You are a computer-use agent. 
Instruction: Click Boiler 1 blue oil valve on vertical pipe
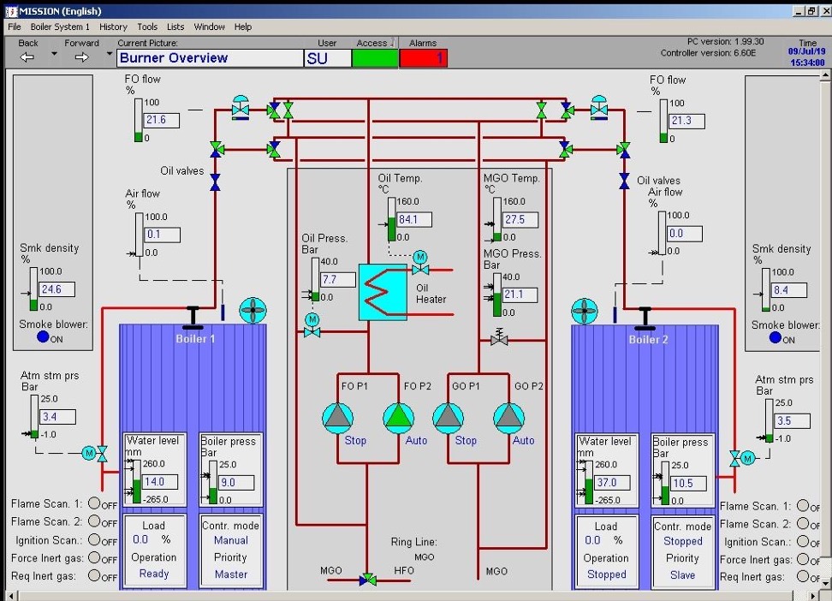216,182
